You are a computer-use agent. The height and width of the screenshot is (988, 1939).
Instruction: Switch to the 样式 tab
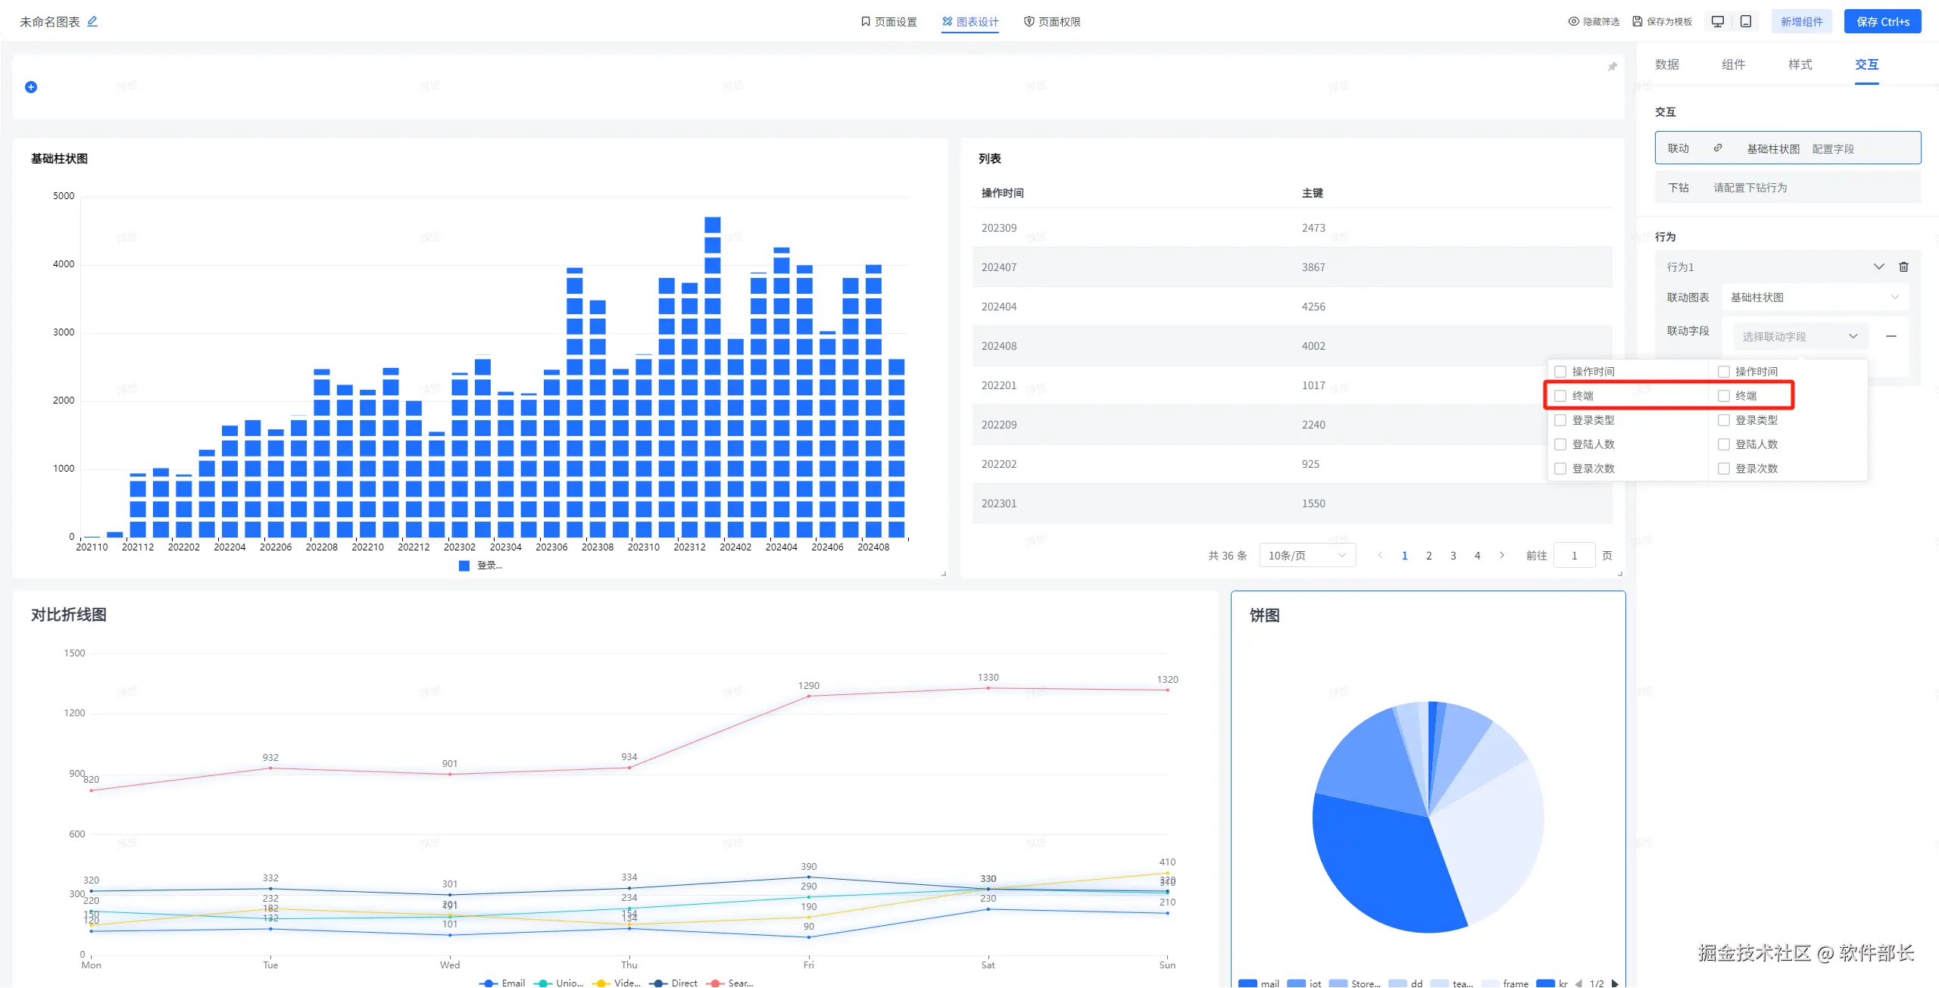[1800, 64]
